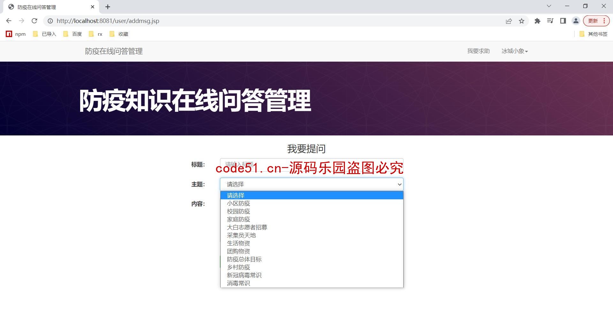Choose 防疫总体目标 from the list
This screenshot has width=613, height=329.
[312, 259]
